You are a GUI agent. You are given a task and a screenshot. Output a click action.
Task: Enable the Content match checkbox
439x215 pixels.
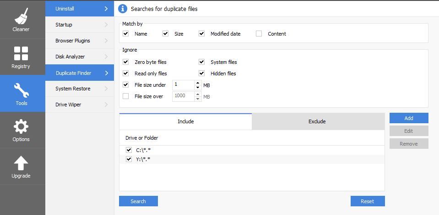(259, 34)
